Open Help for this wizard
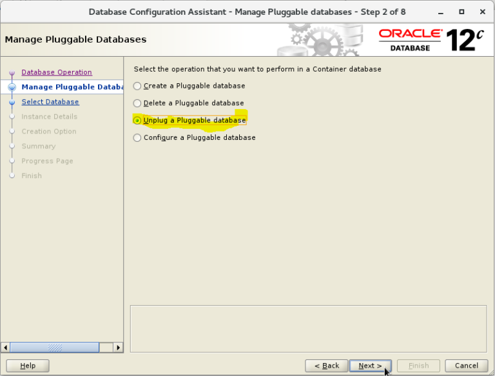Image resolution: width=495 pixels, height=376 pixels. click(28, 366)
